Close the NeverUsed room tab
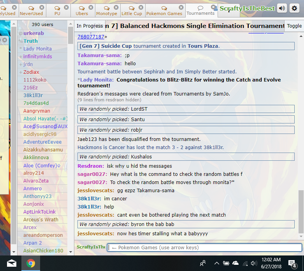 click(x=42, y=7)
